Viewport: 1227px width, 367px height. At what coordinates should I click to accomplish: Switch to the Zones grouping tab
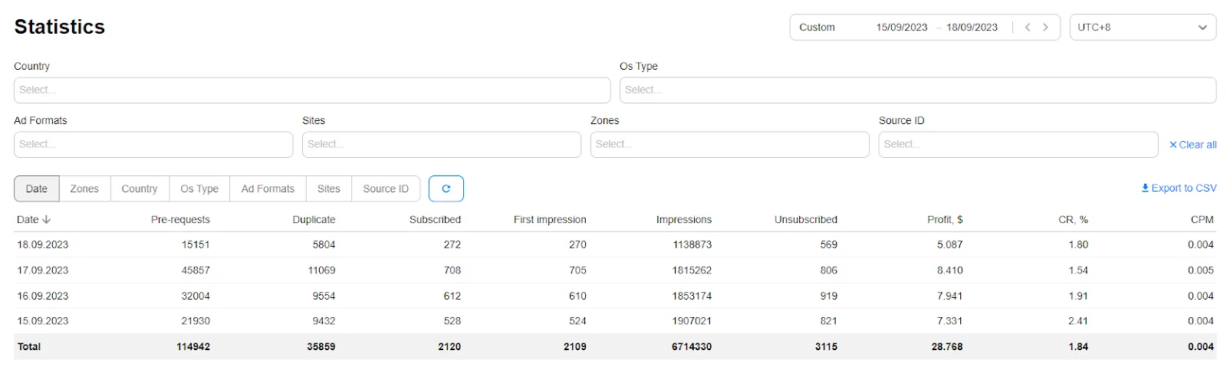coord(84,188)
